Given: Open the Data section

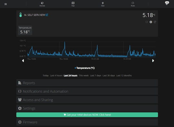Looking at the screenshot, I should (103, 4).
